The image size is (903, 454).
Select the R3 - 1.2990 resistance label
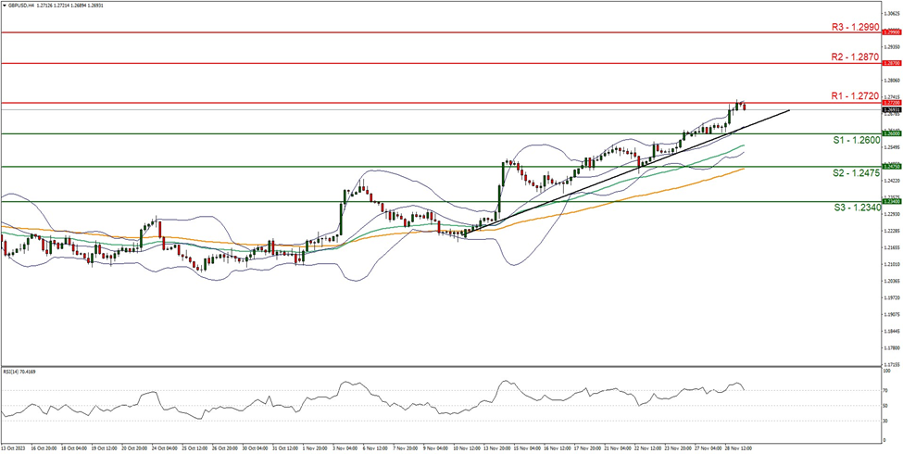pos(864,26)
